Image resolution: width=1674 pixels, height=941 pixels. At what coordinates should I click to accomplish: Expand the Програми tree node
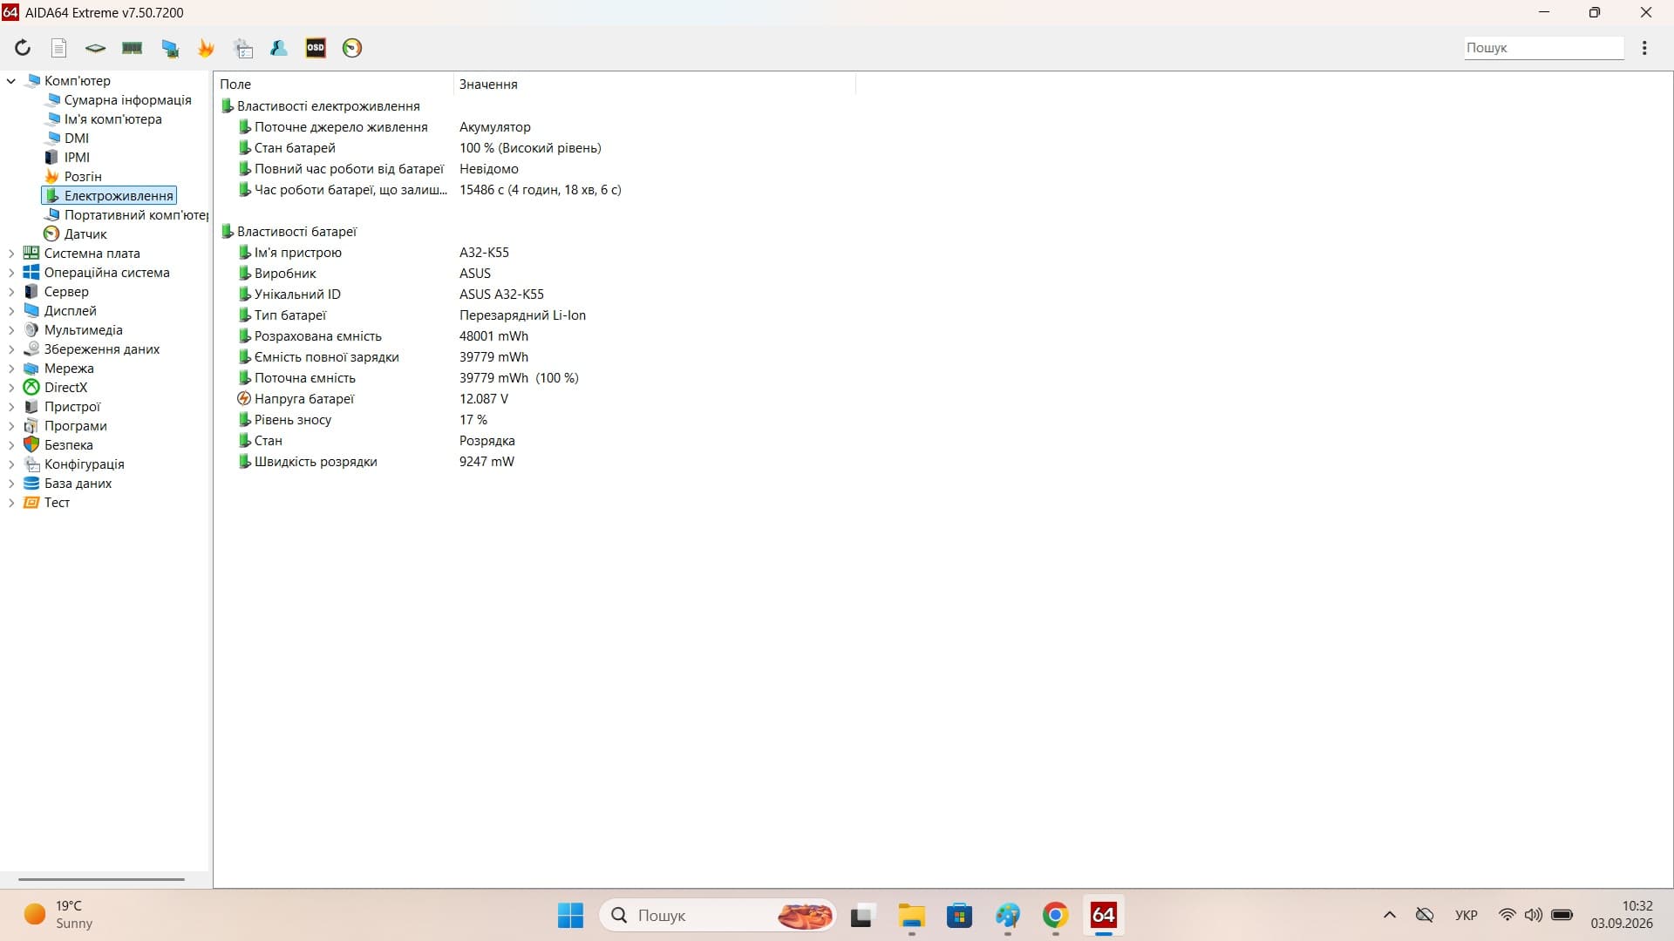(11, 426)
